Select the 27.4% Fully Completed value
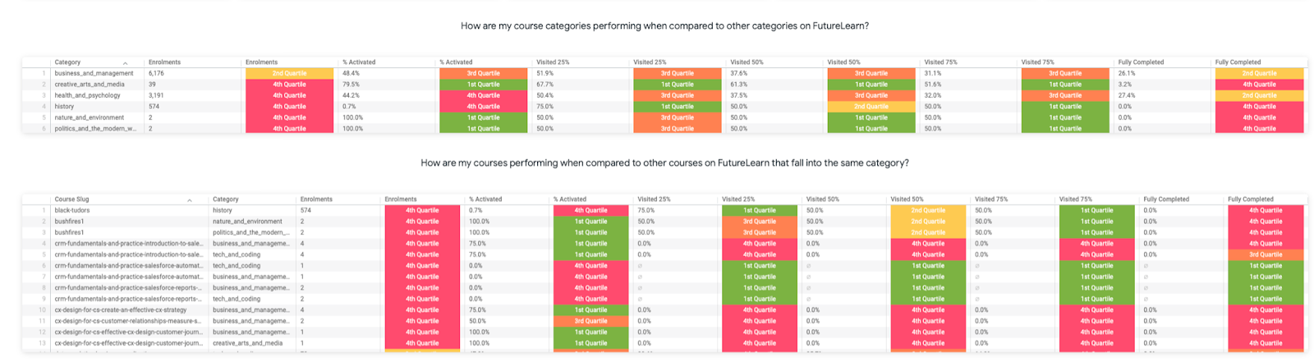Image resolution: width=1314 pixels, height=362 pixels. click(1126, 95)
